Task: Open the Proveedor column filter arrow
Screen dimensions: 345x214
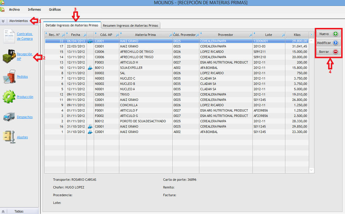Action: point(201,33)
